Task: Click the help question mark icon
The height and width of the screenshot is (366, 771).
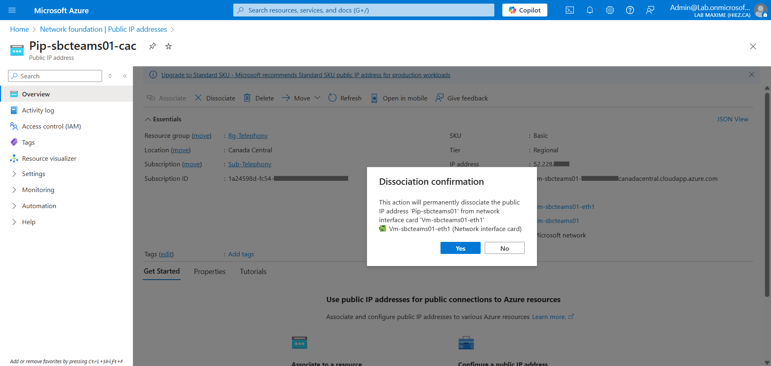Action: click(630, 10)
